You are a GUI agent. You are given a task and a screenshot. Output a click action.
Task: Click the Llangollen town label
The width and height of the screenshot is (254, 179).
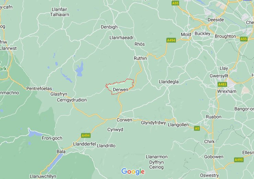click(x=178, y=125)
